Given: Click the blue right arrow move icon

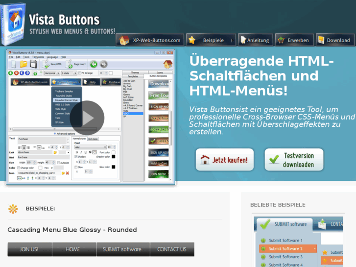Looking at the screenshot, I should coord(27,73).
